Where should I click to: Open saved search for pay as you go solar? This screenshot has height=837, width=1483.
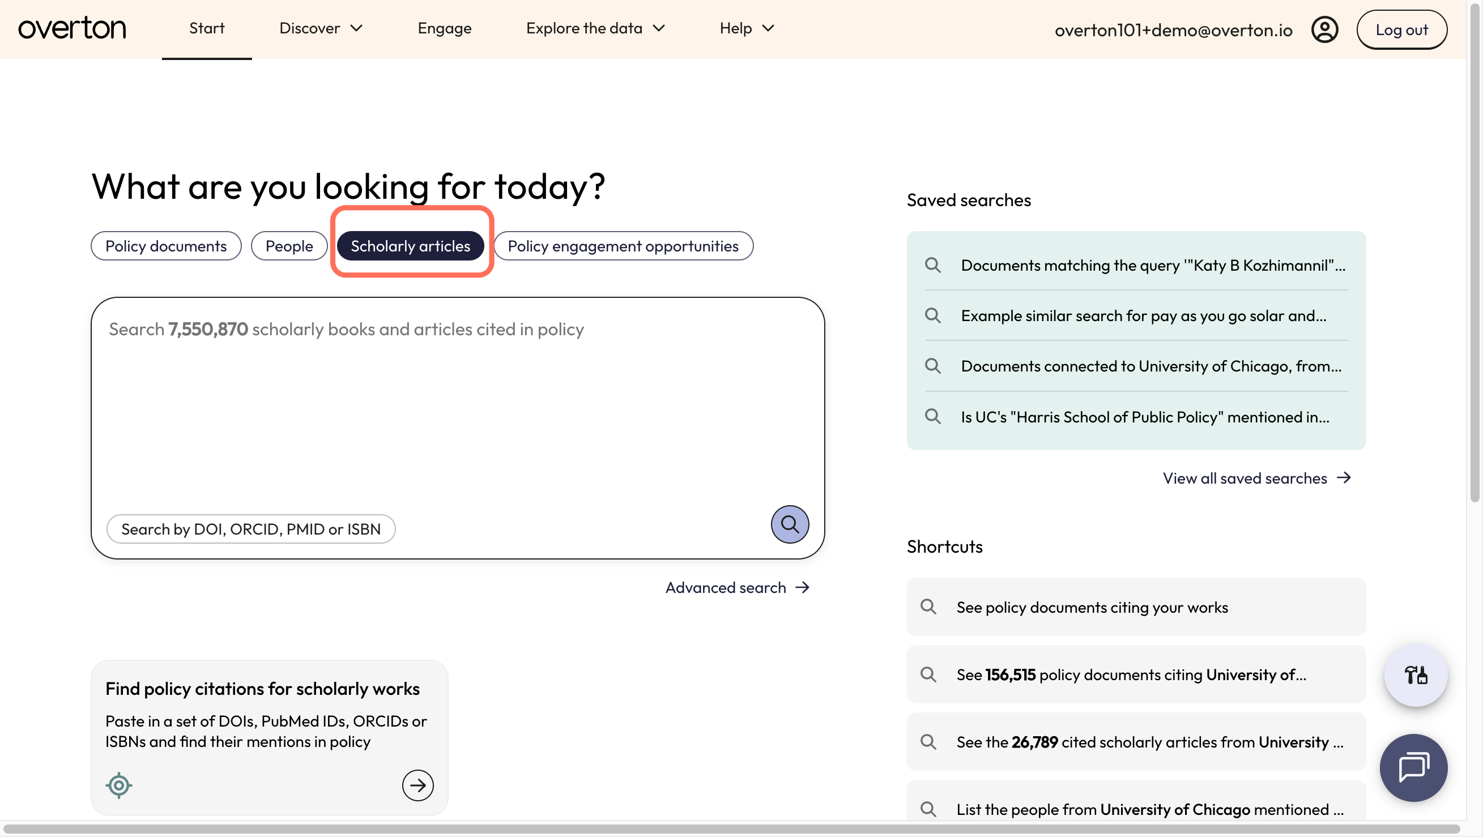1136,315
